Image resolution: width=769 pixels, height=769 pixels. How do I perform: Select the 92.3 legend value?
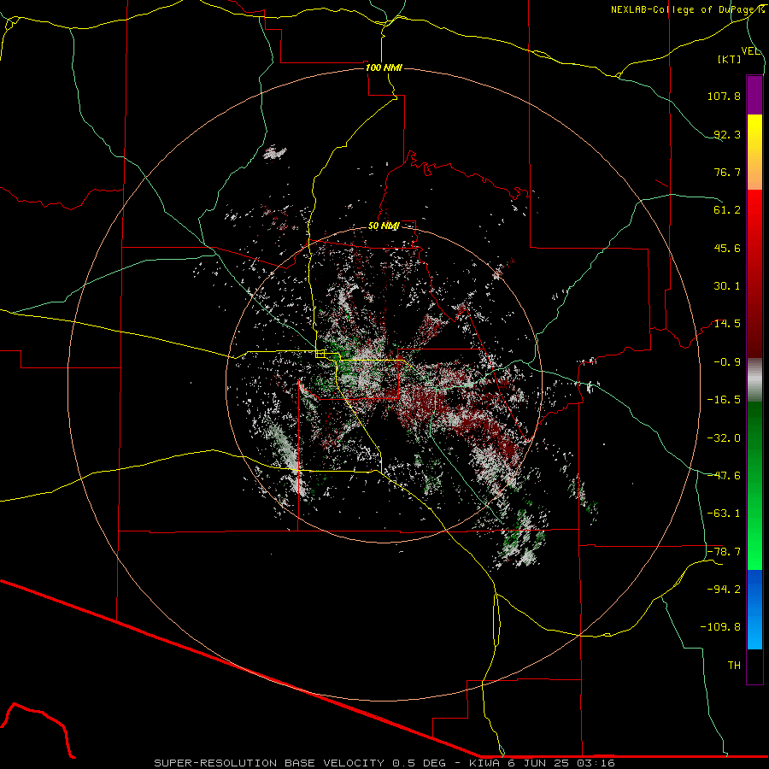(727, 134)
